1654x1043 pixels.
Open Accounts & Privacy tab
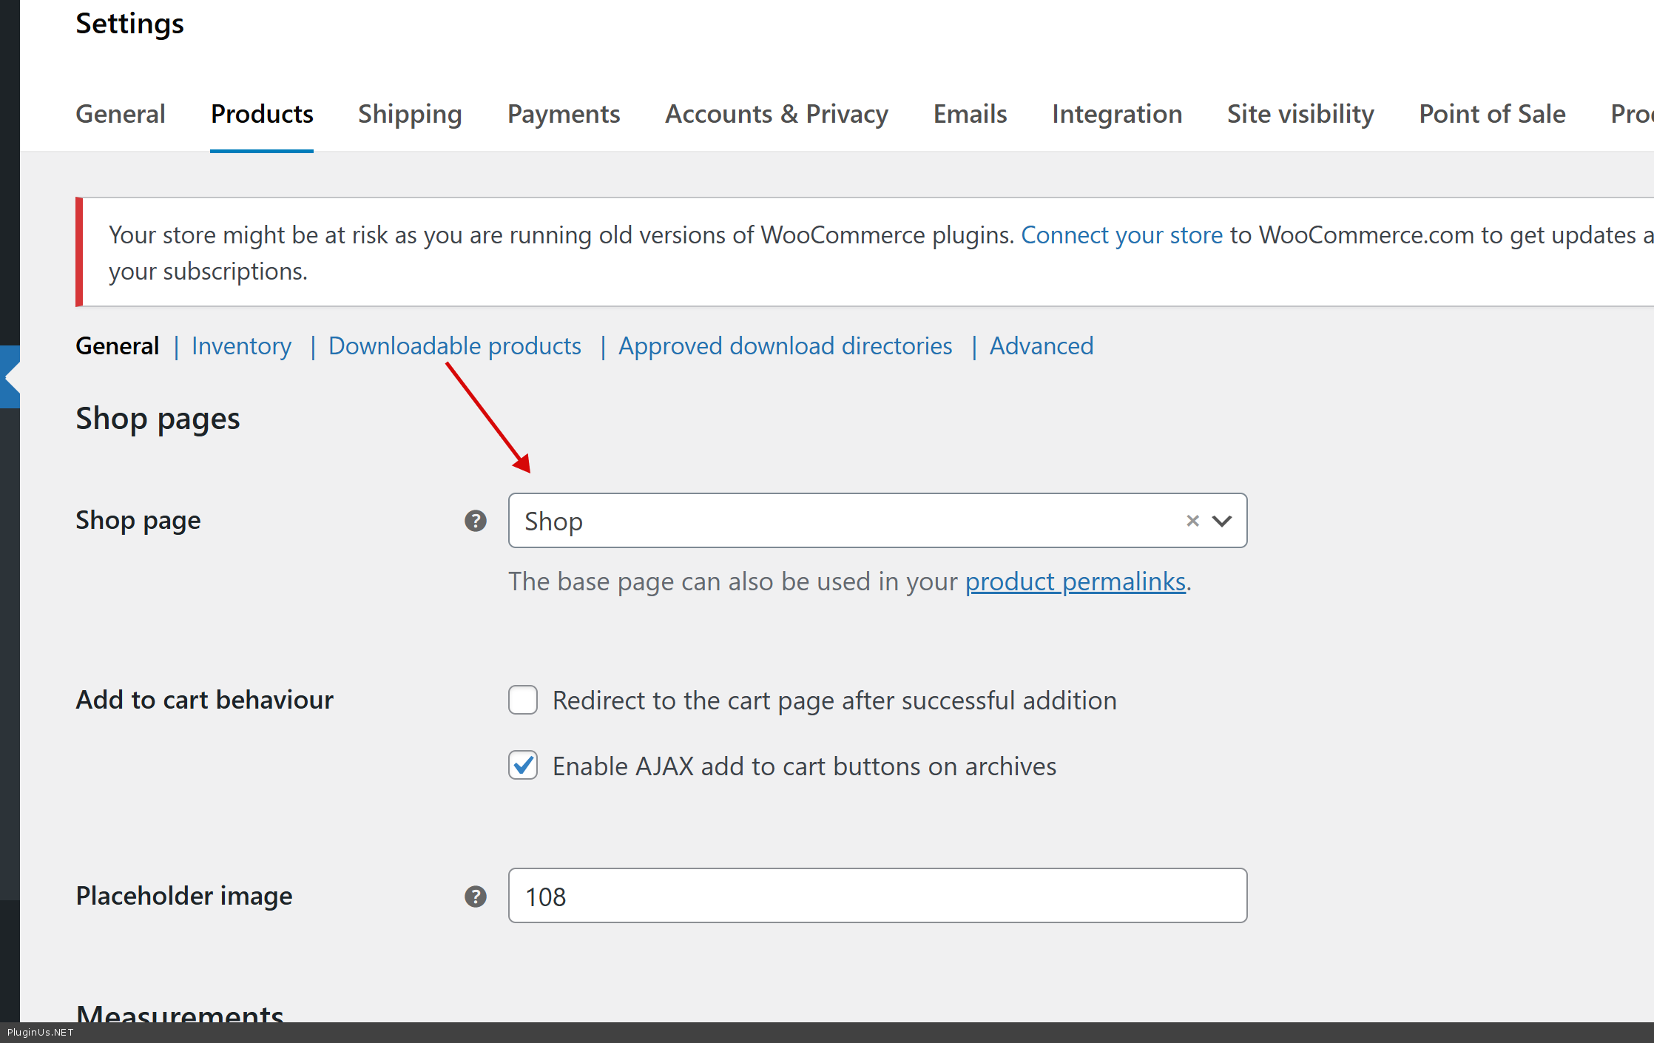[777, 114]
